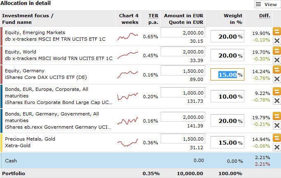Click the weight field for Xetra-Gold
The image size is (281, 178).
[x=227, y=143]
